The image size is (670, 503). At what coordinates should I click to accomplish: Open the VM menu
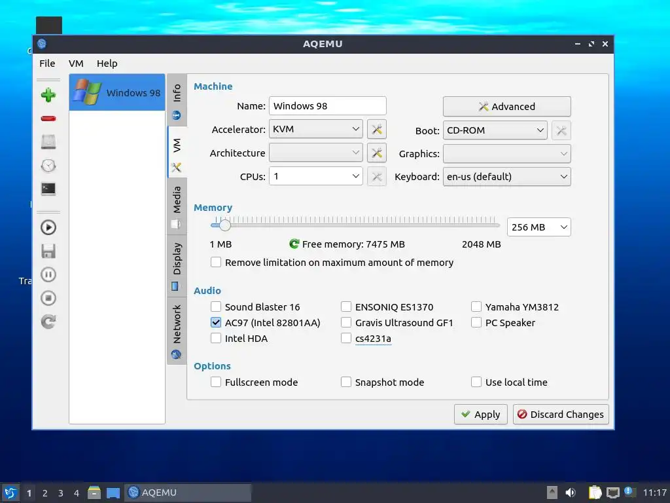pos(76,64)
